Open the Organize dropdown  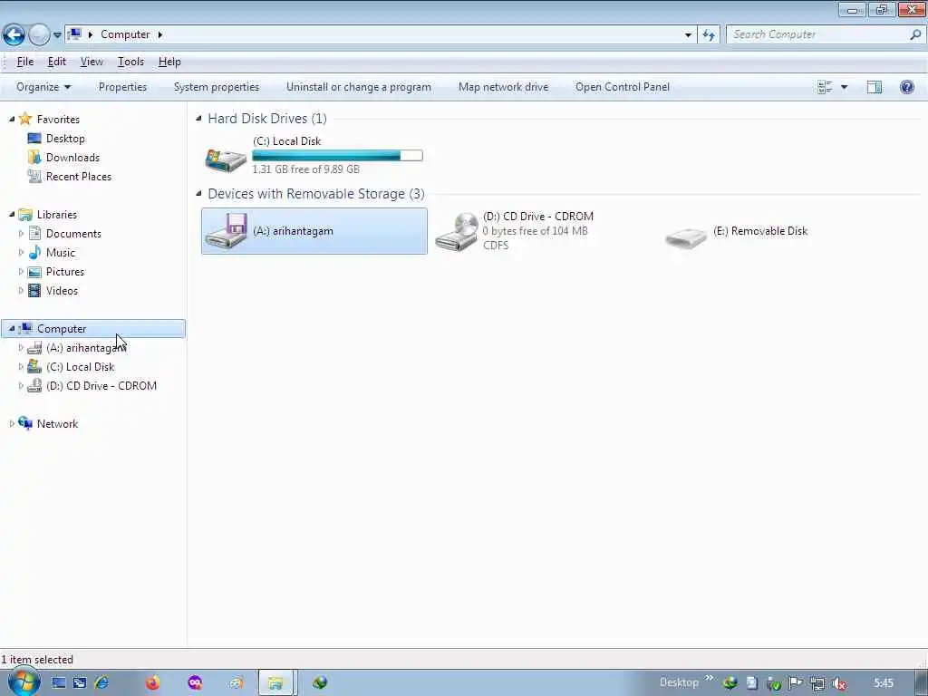click(x=43, y=87)
